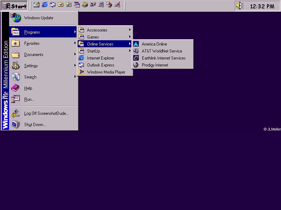
Task: Open Prodigy Internet from Online Services
Action: coord(163,65)
